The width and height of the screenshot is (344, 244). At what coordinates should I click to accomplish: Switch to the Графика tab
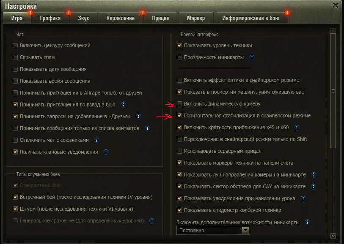[x=50, y=18]
